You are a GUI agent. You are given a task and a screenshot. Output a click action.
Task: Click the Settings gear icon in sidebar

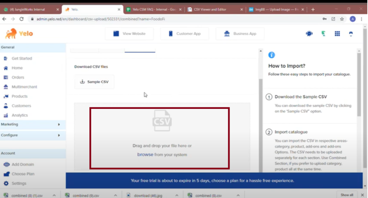tap(6, 183)
